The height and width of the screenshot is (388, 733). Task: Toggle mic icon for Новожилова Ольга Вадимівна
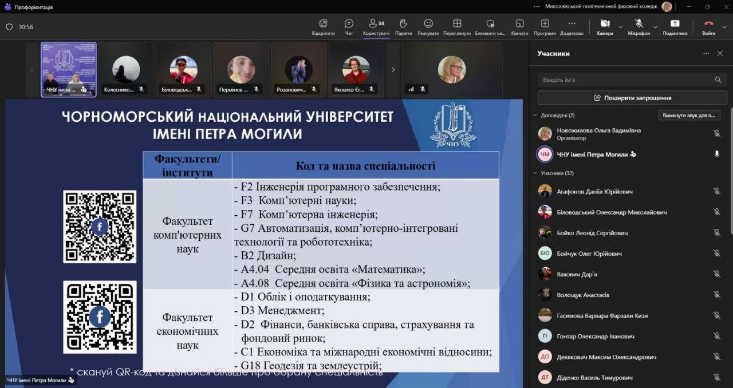coord(716,133)
